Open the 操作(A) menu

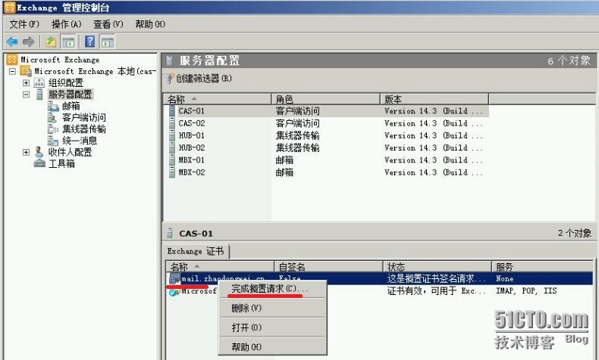click(x=67, y=24)
